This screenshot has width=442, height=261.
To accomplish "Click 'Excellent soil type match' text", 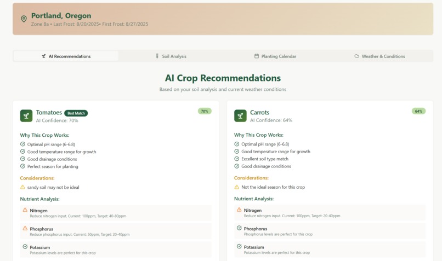I will click(265, 159).
